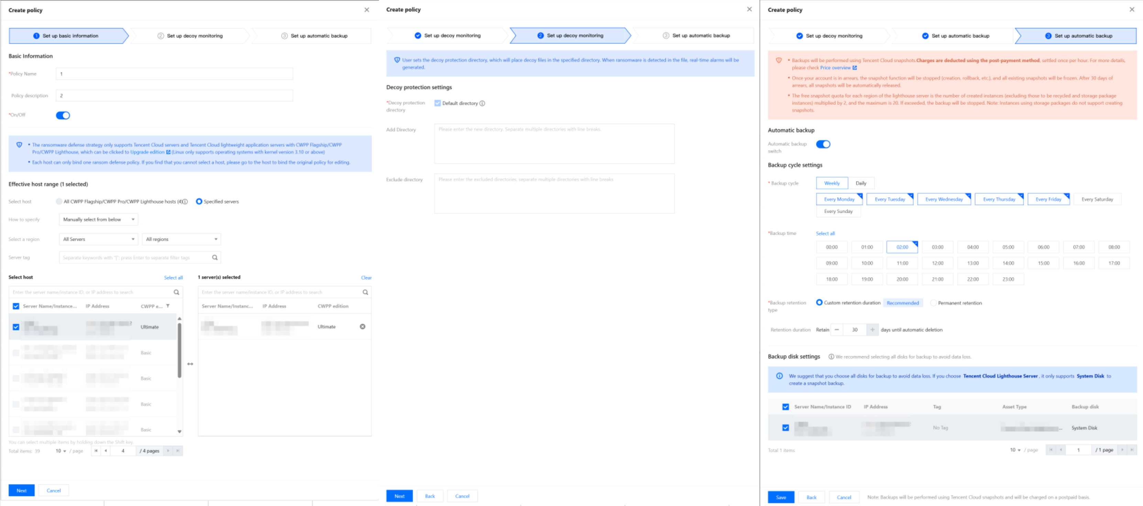Click search icon in Server tag field
The image size is (1143, 506).
pyautogui.click(x=215, y=257)
